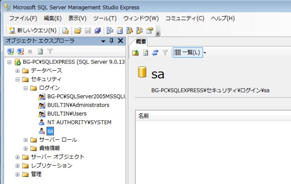Open the 編集(E) menu
This screenshot has width=291, height=184.
coord(52,18)
